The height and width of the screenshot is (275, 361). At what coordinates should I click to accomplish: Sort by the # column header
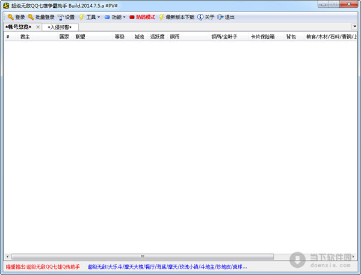pyautogui.click(x=11, y=37)
